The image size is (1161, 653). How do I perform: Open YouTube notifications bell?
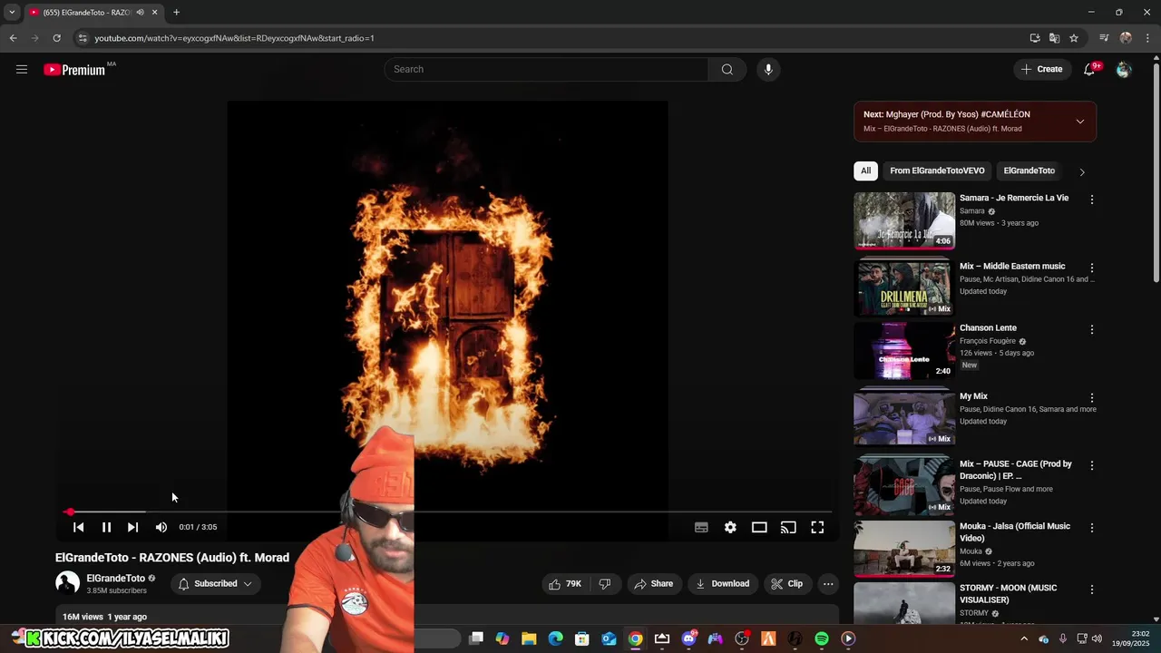click(x=1090, y=69)
